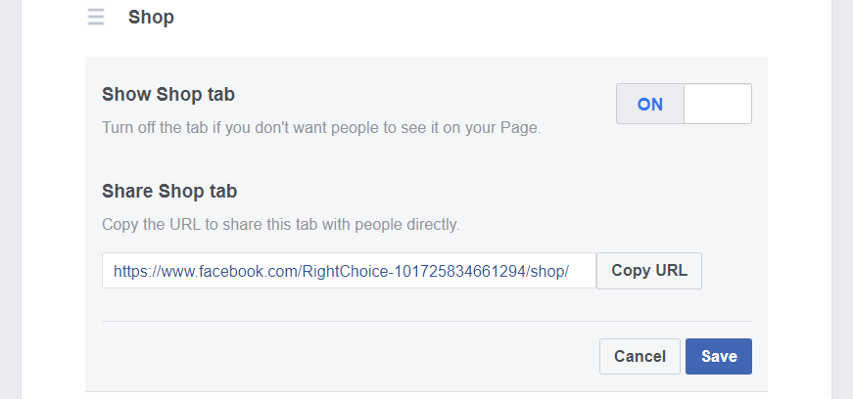Click inside the shop URL text field
The width and height of the screenshot is (853, 399).
(x=349, y=271)
